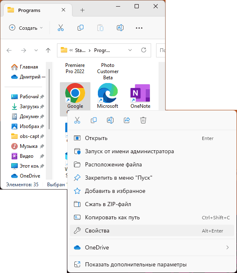
Task: Click the context menu cut icon
Action: [77, 120]
